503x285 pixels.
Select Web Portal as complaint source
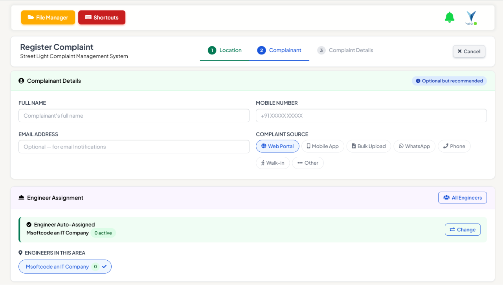tap(277, 146)
